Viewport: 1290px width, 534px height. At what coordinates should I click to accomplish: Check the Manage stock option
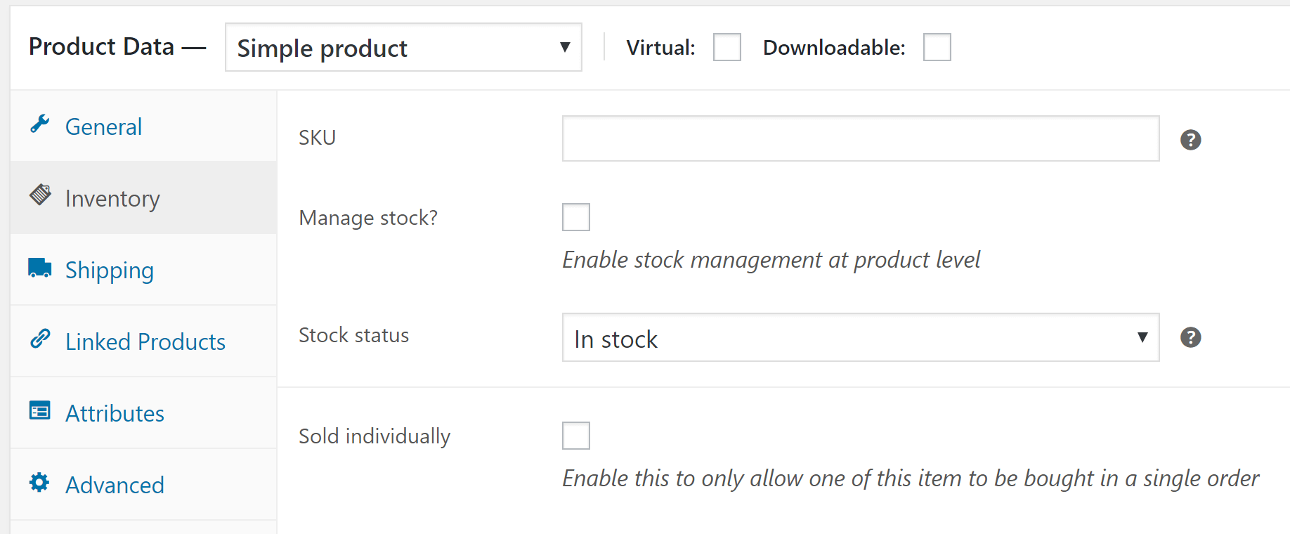click(x=576, y=217)
